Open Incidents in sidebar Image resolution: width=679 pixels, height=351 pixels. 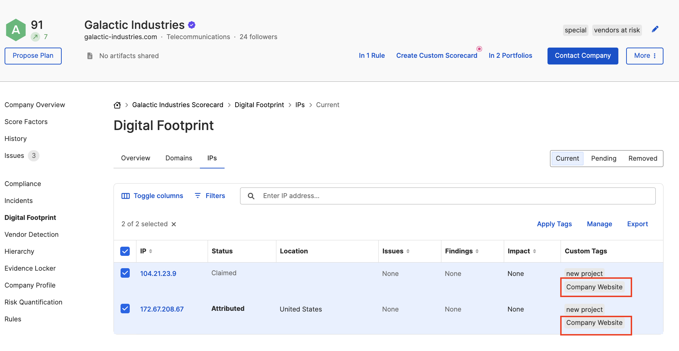tap(19, 201)
